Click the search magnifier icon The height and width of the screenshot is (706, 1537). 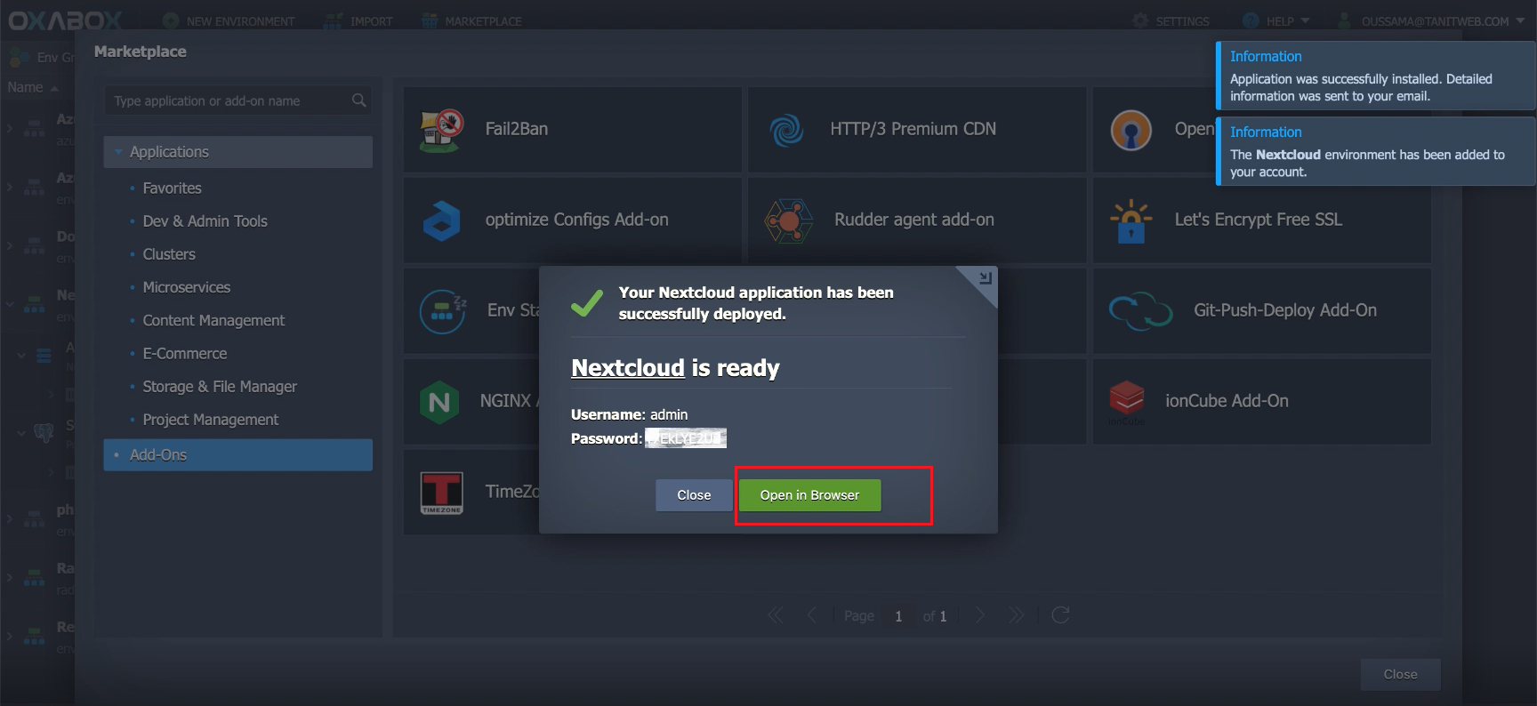pyautogui.click(x=359, y=100)
